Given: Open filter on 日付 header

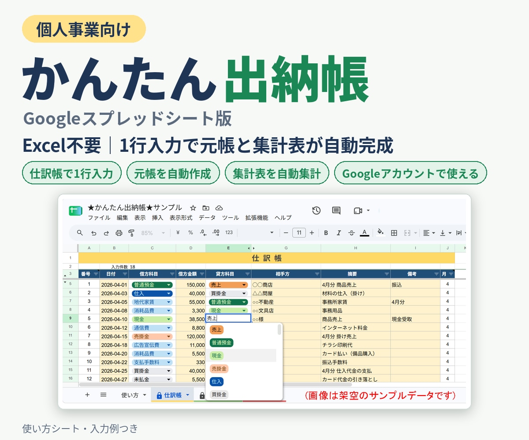Looking at the screenshot, I should (x=125, y=274).
